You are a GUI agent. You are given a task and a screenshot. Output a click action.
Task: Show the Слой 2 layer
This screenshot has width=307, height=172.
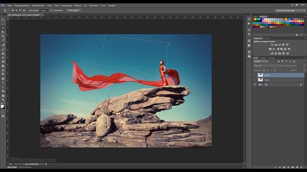255,75
